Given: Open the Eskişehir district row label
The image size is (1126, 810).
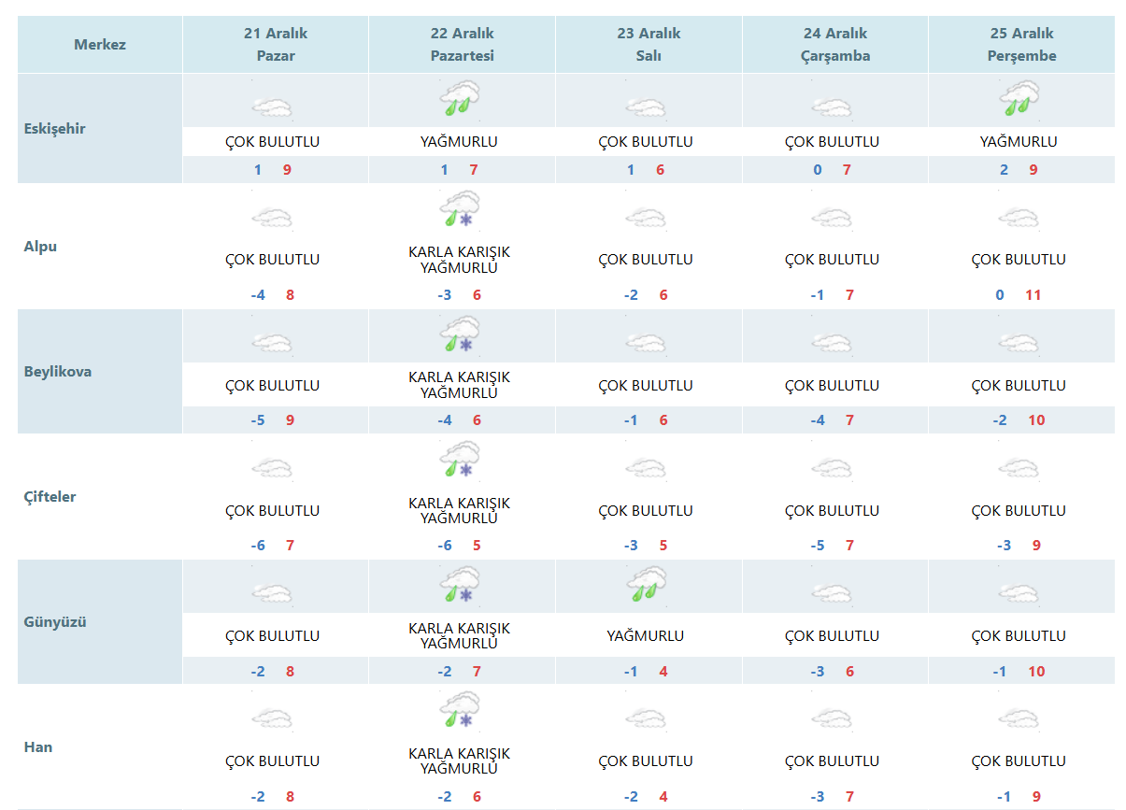Looking at the screenshot, I should click(x=54, y=129).
